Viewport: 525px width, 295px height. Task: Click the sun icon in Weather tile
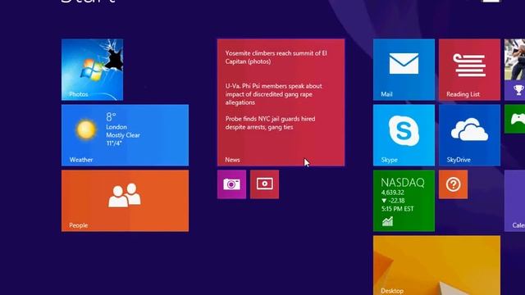click(x=85, y=129)
